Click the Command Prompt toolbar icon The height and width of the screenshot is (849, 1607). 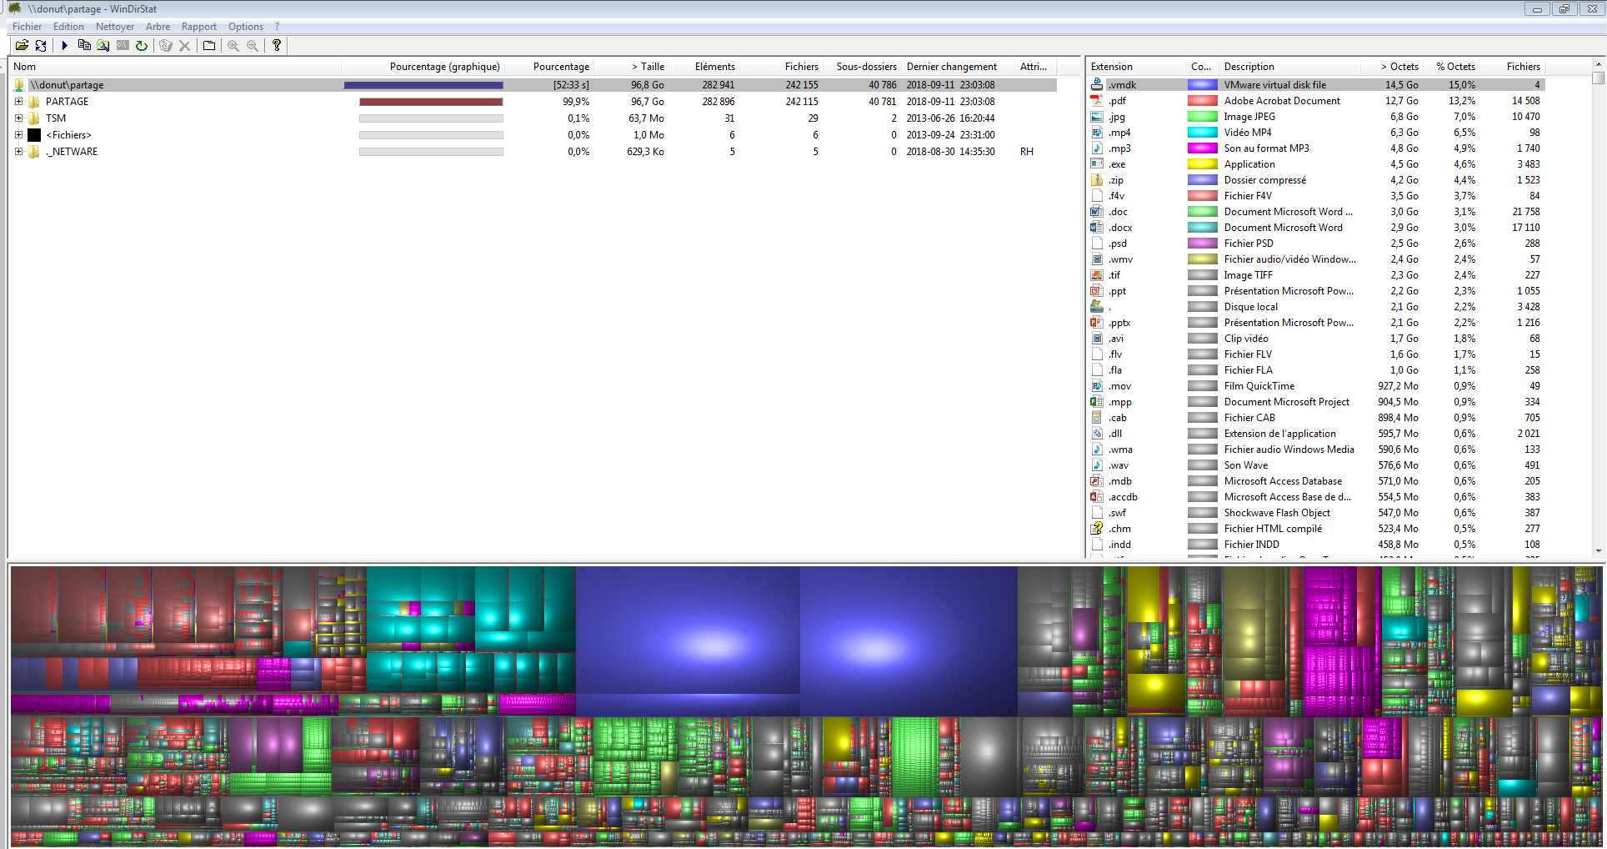pyautogui.click(x=123, y=46)
